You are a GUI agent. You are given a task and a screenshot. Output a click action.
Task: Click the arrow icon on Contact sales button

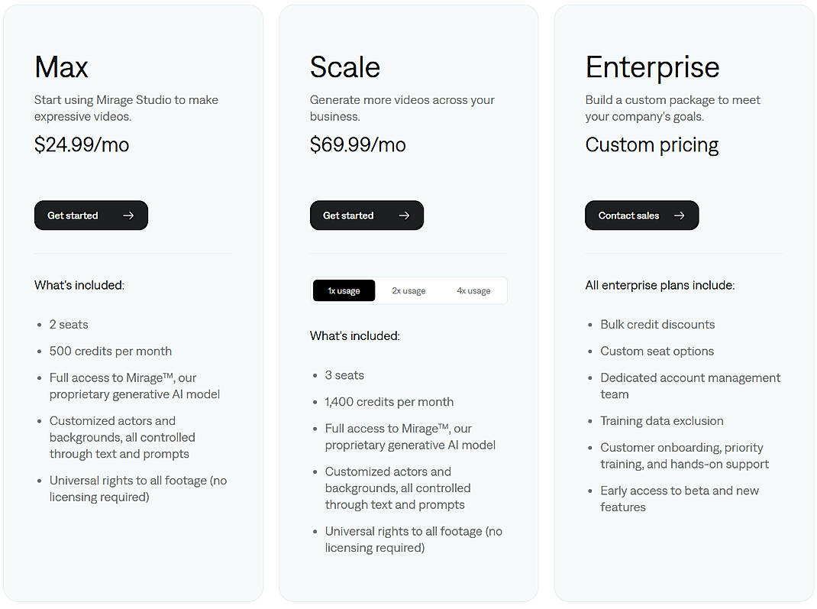680,215
